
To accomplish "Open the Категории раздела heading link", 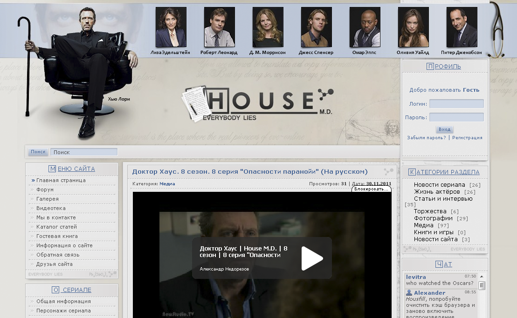I will click(x=444, y=172).
